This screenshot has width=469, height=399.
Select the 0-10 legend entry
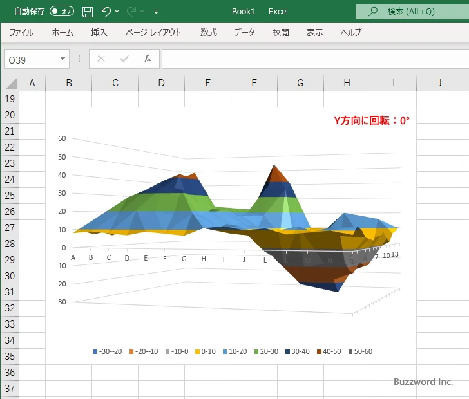[x=205, y=351]
